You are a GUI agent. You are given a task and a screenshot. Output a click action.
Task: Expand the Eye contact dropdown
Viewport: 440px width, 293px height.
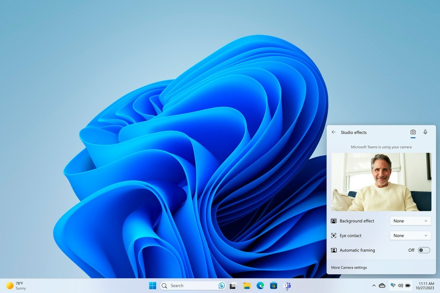(x=410, y=236)
